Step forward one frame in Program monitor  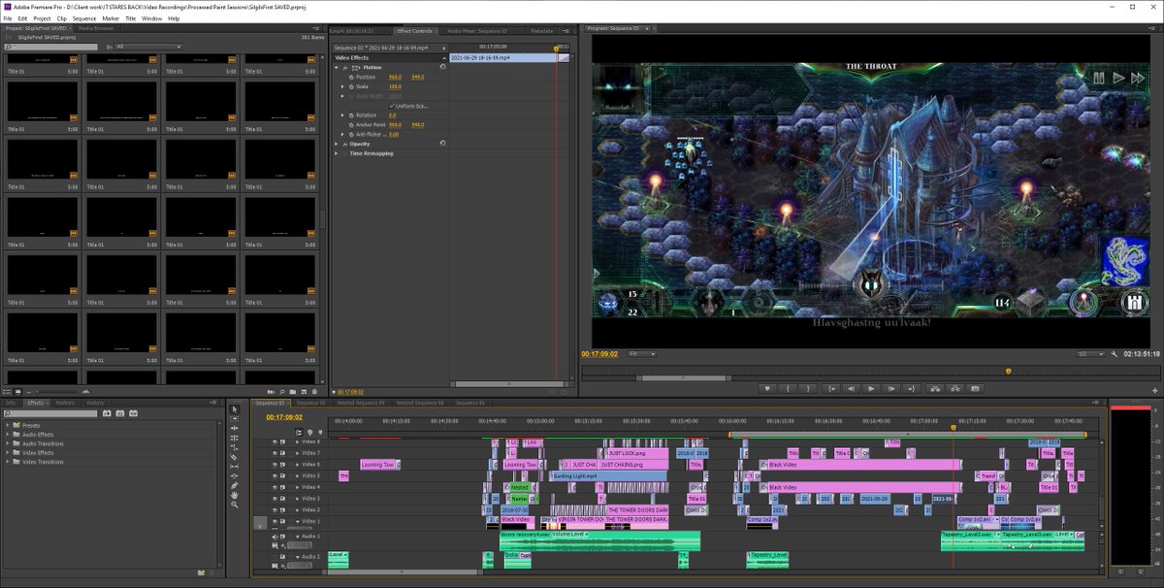[891, 388]
